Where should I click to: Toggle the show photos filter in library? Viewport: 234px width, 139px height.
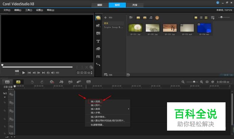[145, 18]
